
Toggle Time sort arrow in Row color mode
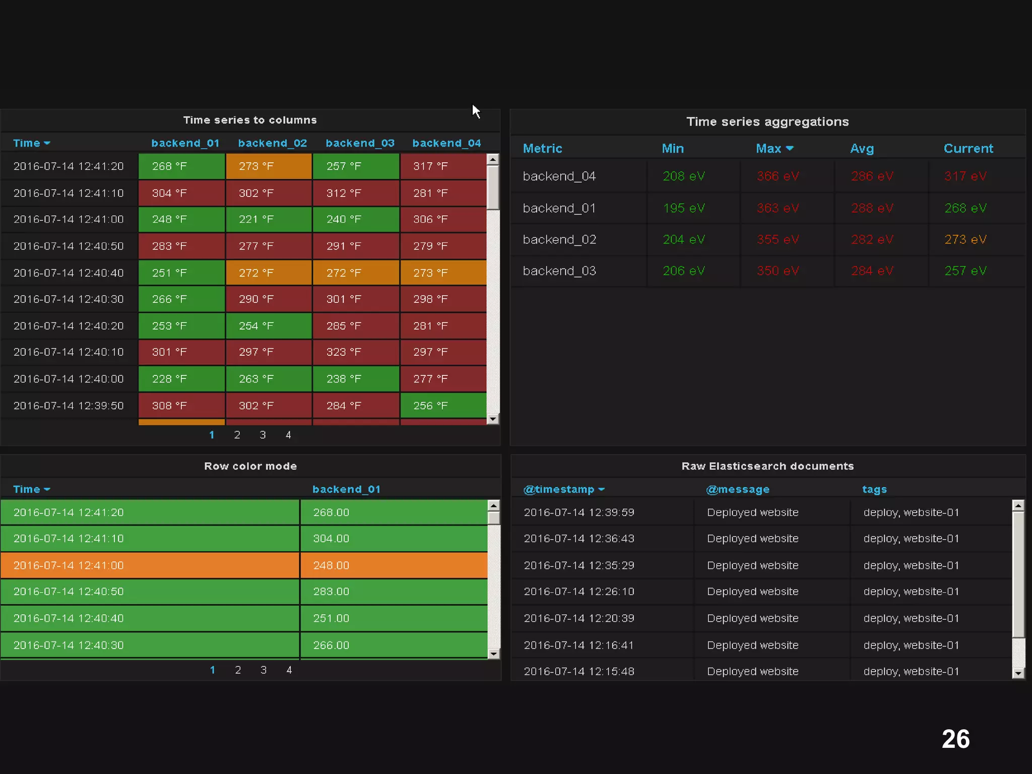pos(47,489)
